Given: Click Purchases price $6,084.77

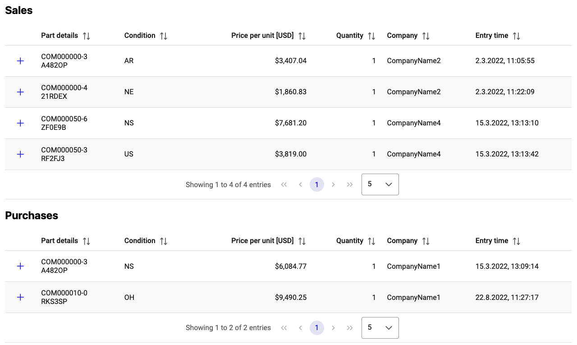Looking at the screenshot, I should [x=291, y=267].
